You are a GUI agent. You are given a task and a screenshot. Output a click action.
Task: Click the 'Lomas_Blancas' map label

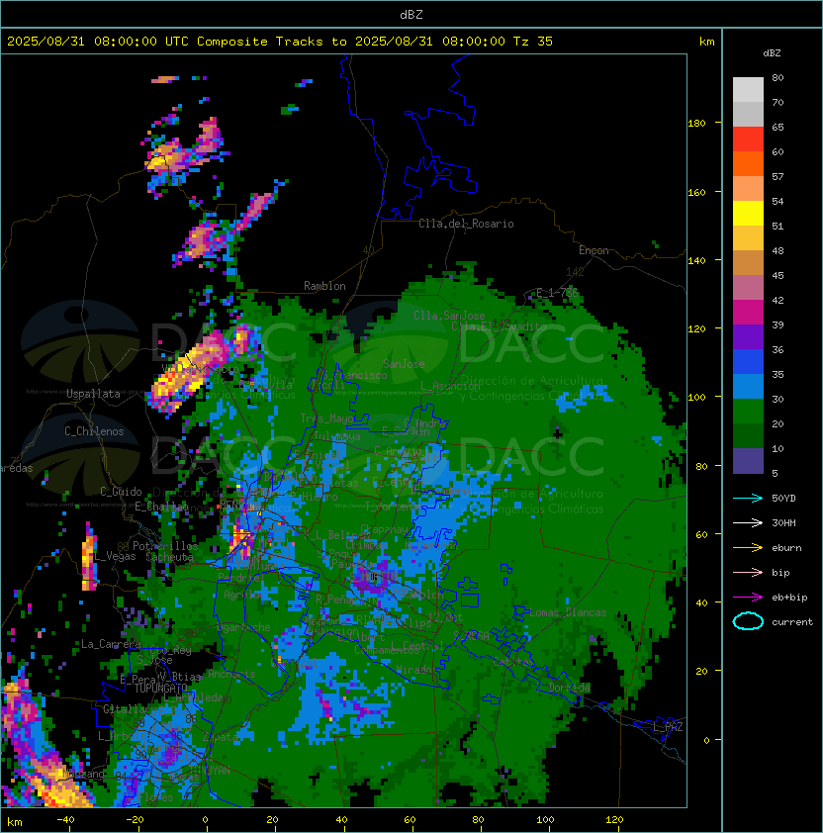568,612
